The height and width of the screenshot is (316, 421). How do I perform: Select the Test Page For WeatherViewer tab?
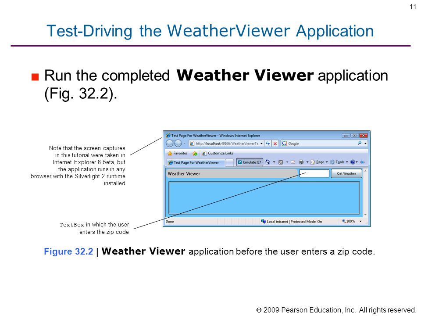(196, 162)
